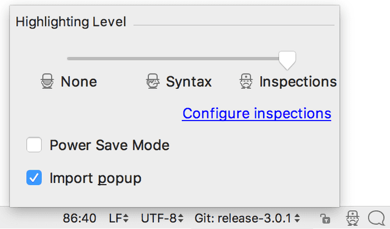Enable the Power Save Mode checkbox

(x=34, y=146)
